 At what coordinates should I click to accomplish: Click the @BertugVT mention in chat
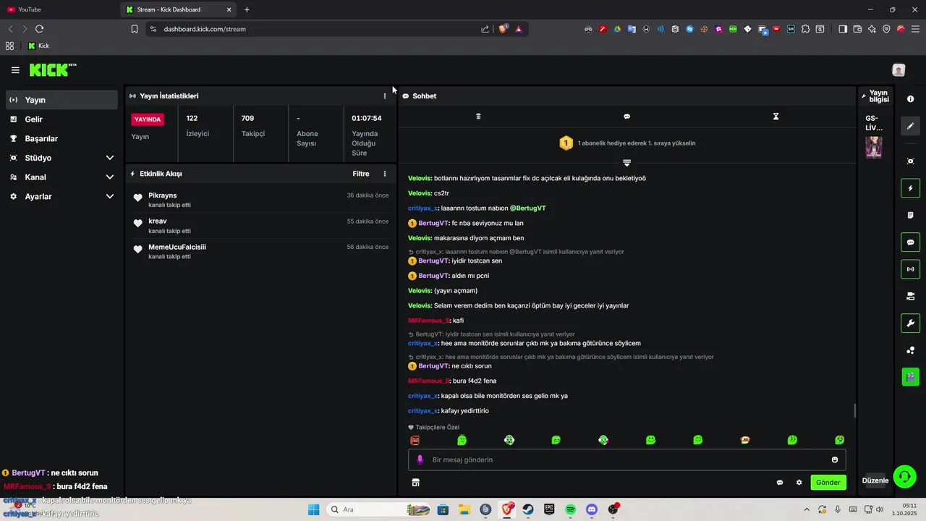point(528,208)
